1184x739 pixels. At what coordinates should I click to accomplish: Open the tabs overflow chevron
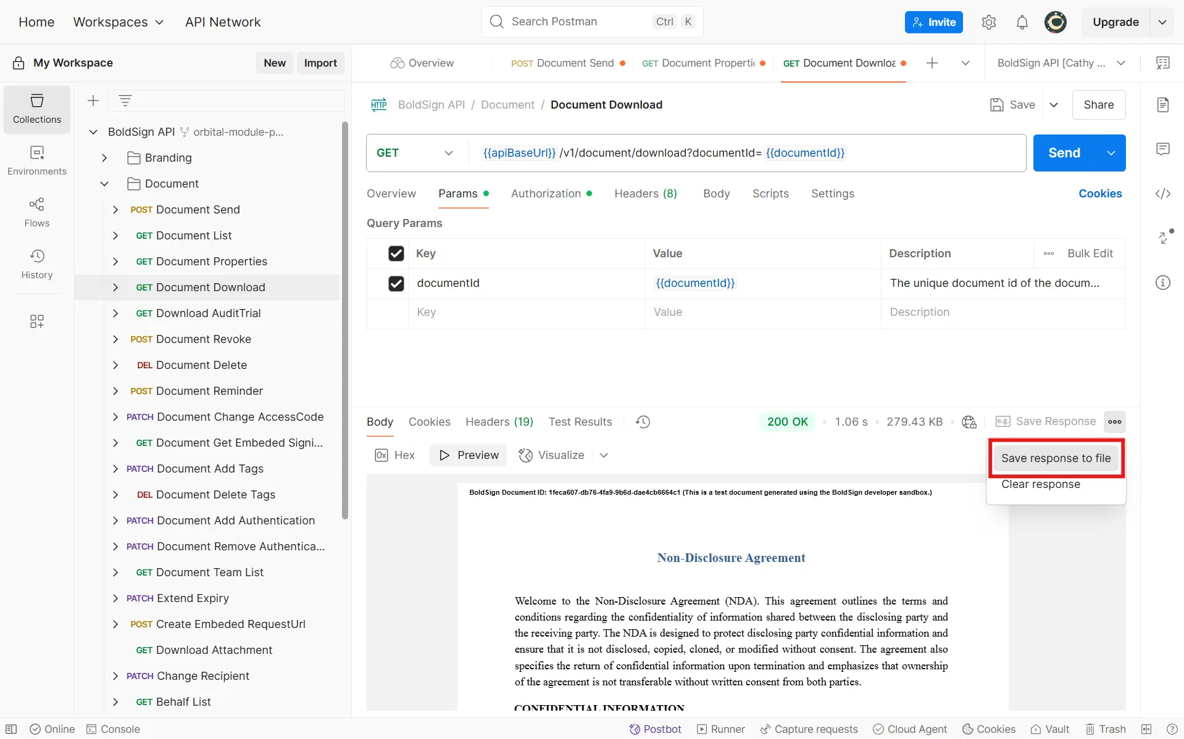[x=965, y=63]
